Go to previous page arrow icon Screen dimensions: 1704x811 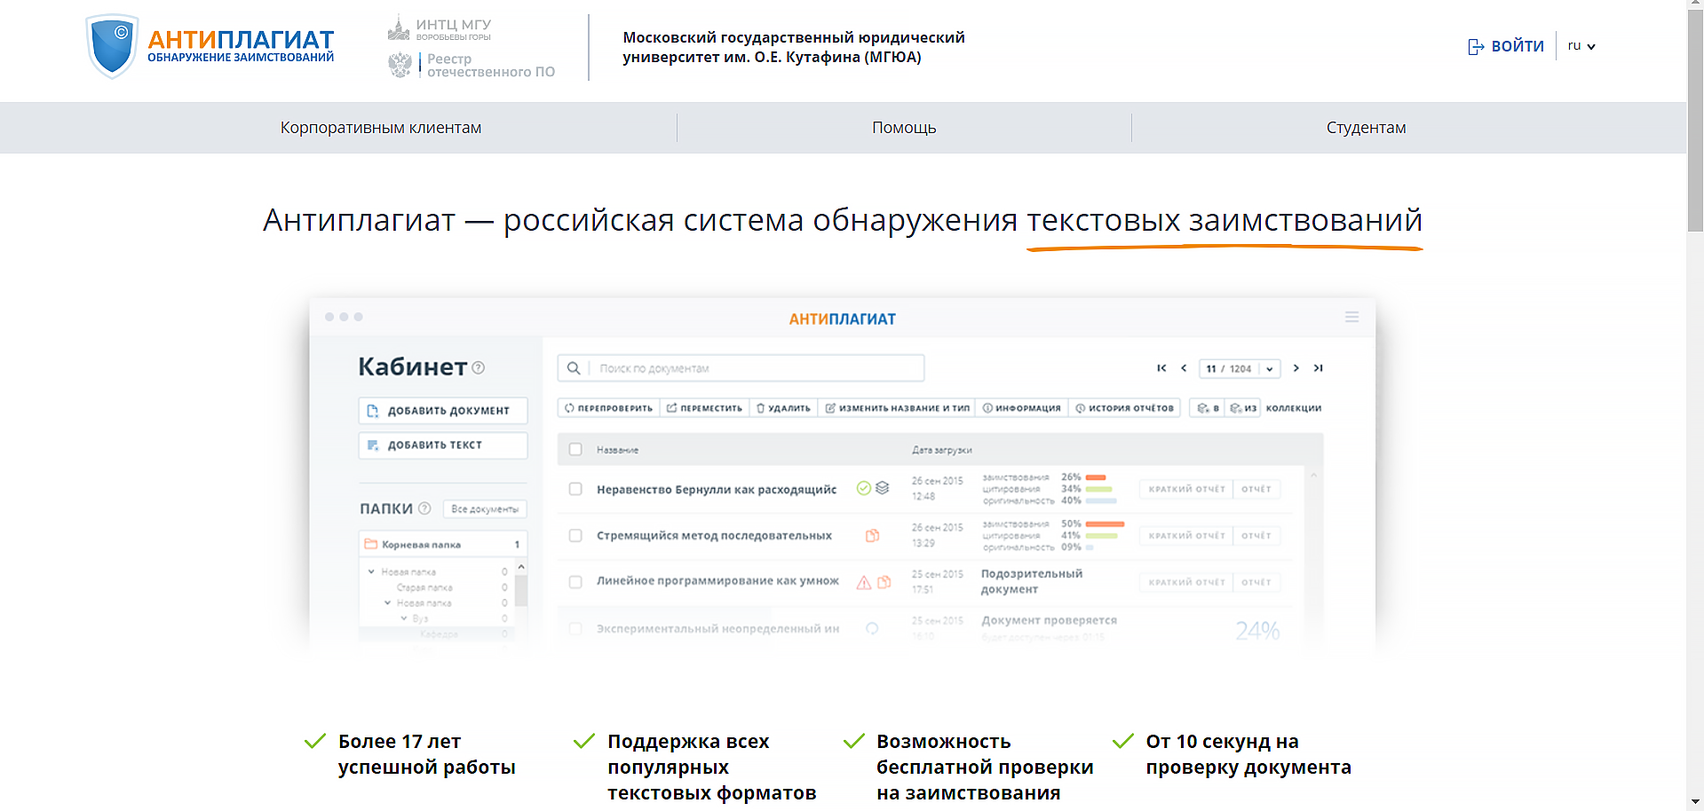click(1184, 368)
